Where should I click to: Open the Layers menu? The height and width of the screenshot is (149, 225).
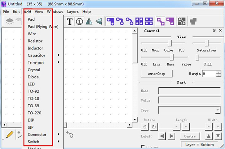(x=73, y=12)
